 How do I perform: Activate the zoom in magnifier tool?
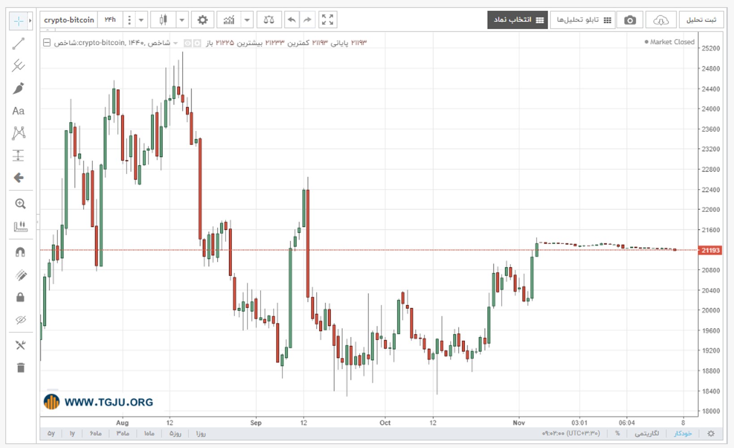20,204
